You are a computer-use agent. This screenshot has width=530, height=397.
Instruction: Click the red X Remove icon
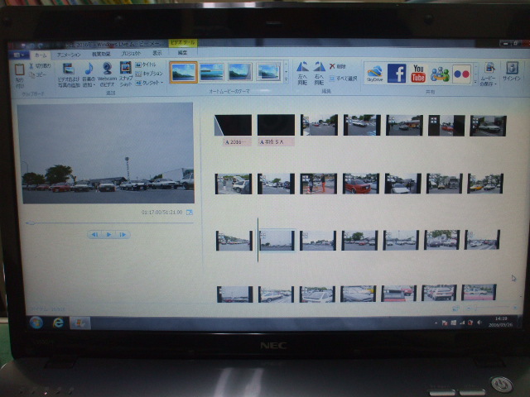(x=332, y=65)
